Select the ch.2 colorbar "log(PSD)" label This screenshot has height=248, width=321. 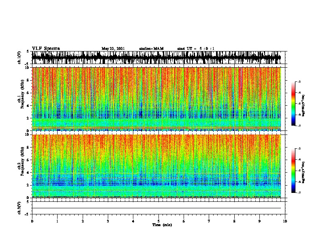coord(304,172)
